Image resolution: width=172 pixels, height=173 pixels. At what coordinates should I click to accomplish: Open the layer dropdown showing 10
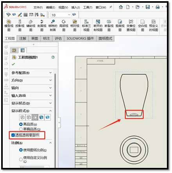pyautogui.click(x=69, y=15)
